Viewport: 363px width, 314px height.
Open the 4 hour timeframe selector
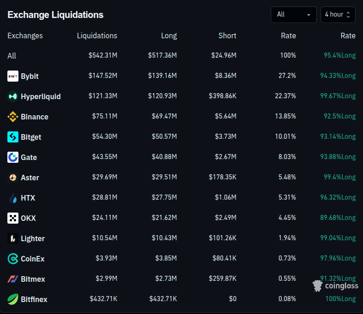[x=338, y=15]
